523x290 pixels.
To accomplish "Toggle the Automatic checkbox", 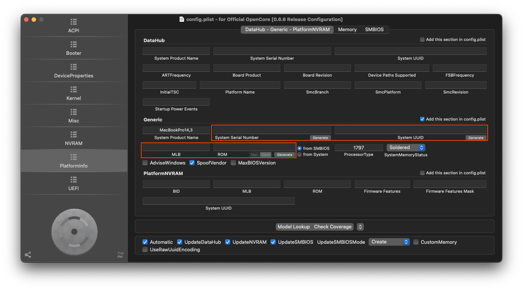I will [145, 242].
